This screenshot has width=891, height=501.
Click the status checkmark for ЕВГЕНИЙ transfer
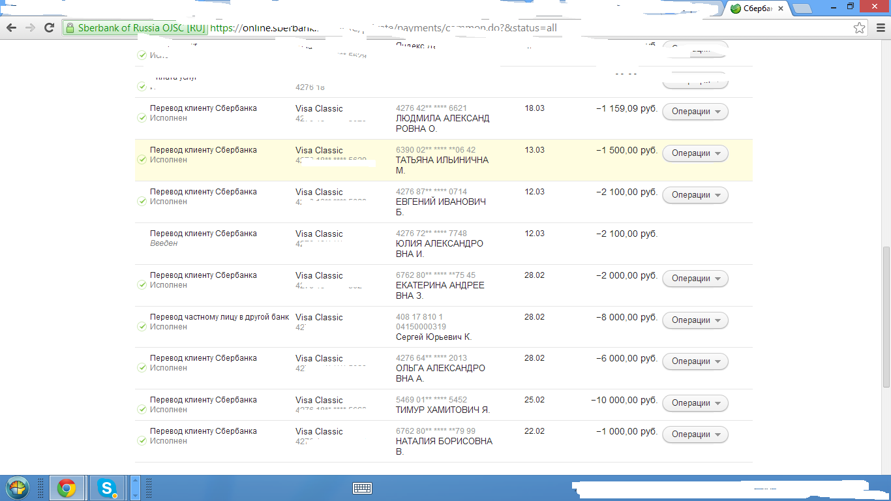coord(142,202)
